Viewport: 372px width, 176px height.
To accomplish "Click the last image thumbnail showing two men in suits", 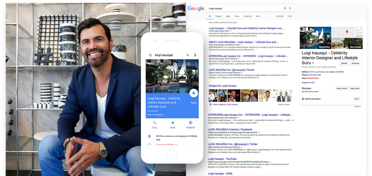I will pyautogui.click(x=284, y=95).
